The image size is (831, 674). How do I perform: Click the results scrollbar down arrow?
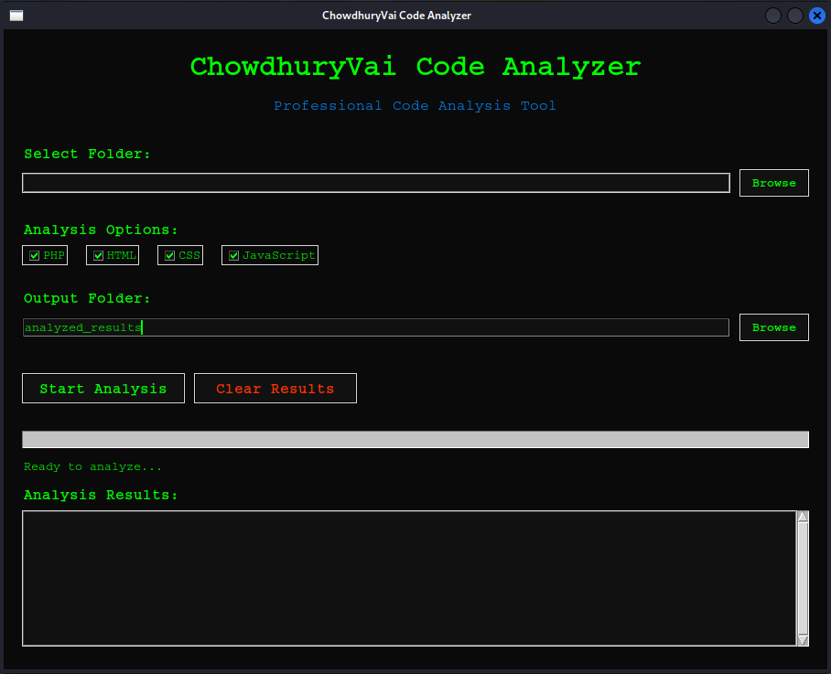click(x=803, y=641)
